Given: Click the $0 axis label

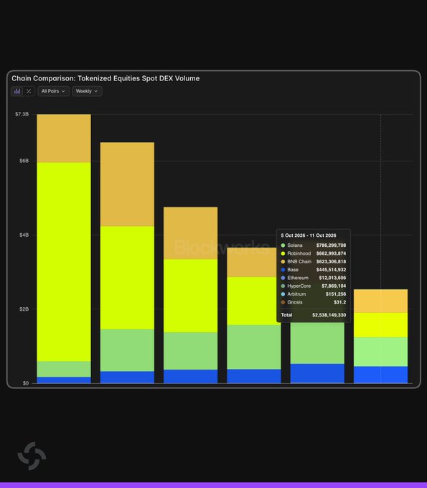Looking at the screenshot, I should pyautogui.click(x=26, y=383).
